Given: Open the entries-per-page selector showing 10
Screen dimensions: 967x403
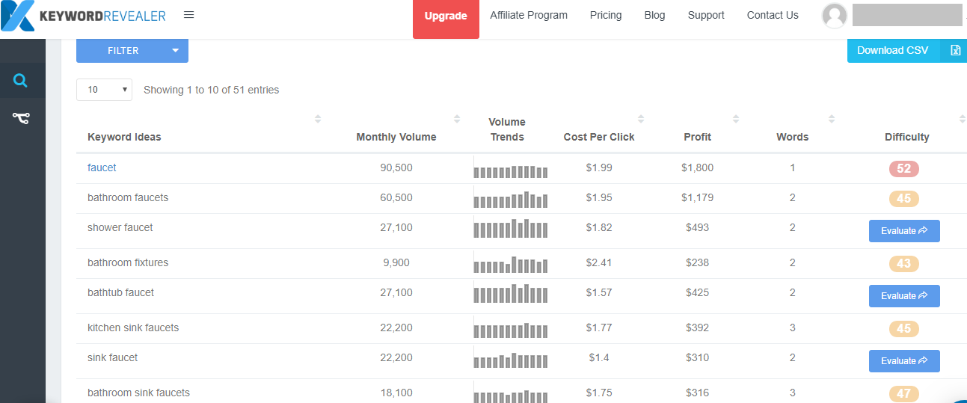Looking at the screenshot, I should (x=105, y=90).
